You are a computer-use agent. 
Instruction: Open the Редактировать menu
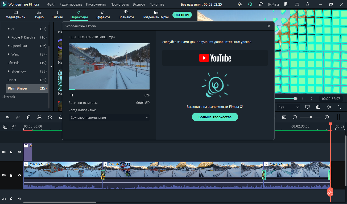coord(71,5)
